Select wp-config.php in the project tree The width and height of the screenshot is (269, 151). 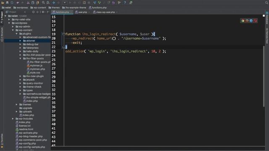click(26, 143)
